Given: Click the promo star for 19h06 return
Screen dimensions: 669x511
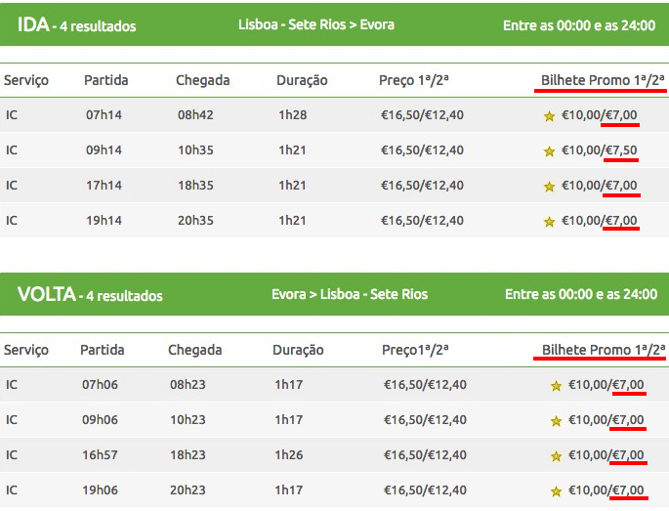Looking at the screenshot, I should tap(556, 491).
